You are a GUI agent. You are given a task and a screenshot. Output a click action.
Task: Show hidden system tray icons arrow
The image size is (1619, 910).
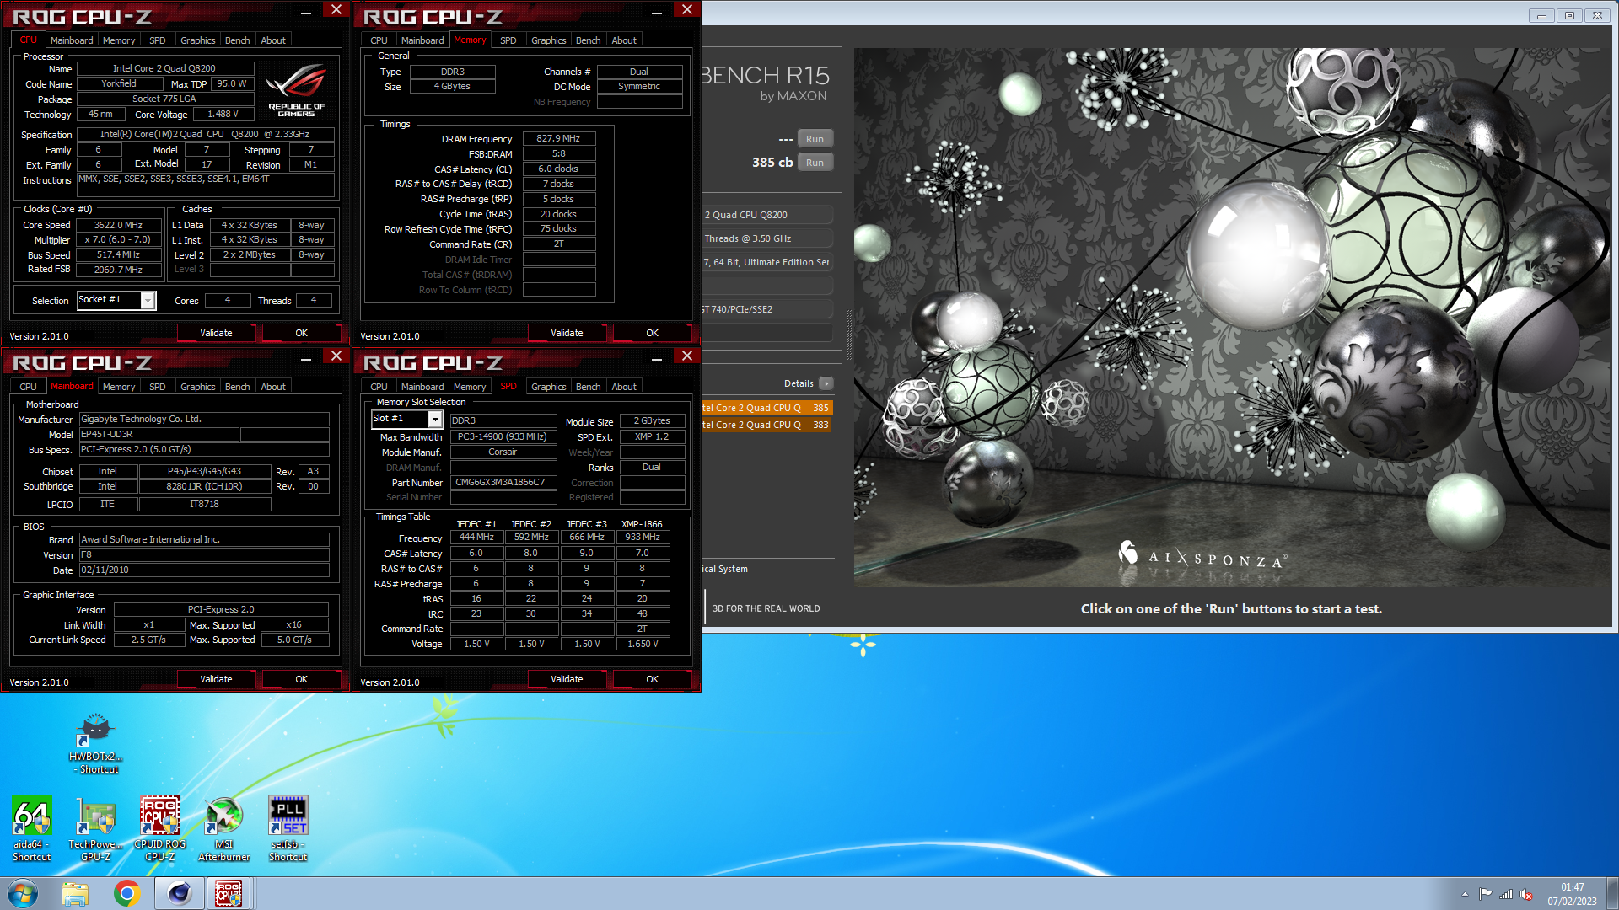click(1465, 894)
